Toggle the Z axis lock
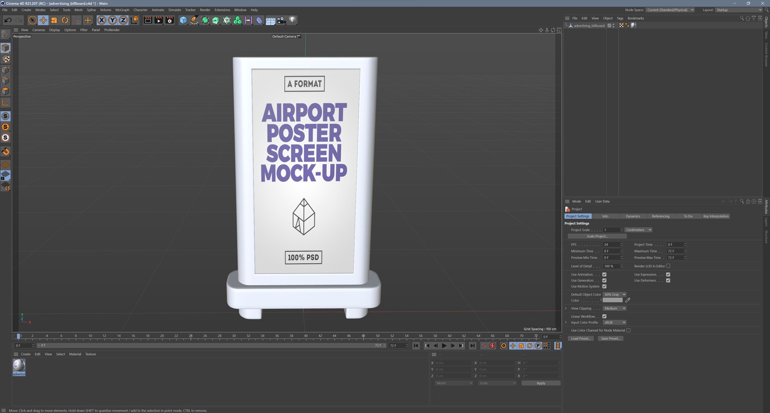 [x=124, y=20]
